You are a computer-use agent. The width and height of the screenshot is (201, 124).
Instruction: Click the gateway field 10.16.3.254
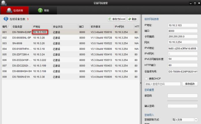pos(183,42)
